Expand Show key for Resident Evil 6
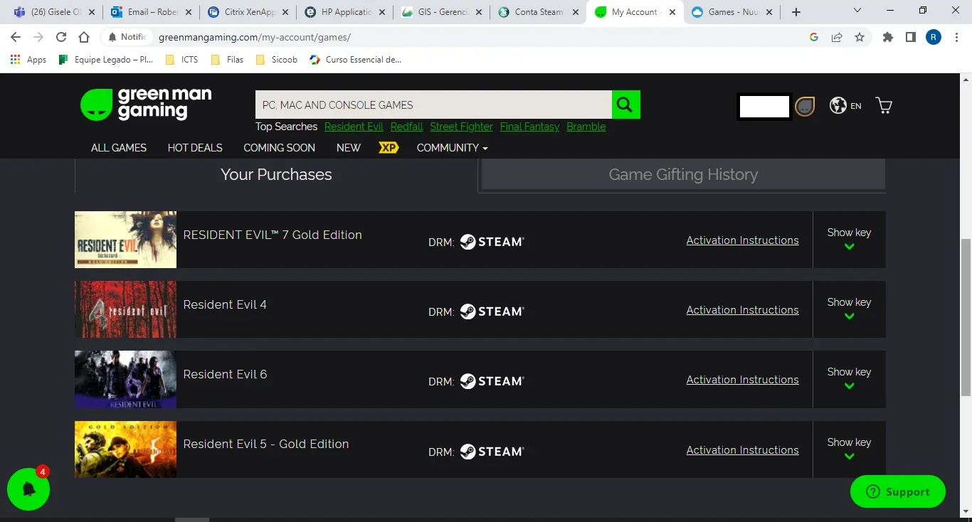Screen dimensions: 972x522 pyautogui.click(x=849, y=379)
